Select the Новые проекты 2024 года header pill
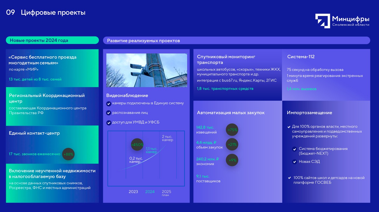Screen dimensions: 379x212 [52, 40]
